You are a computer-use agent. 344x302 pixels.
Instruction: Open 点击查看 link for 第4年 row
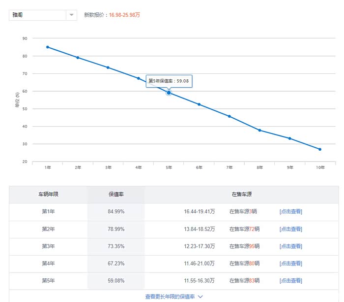coord(291,264)
